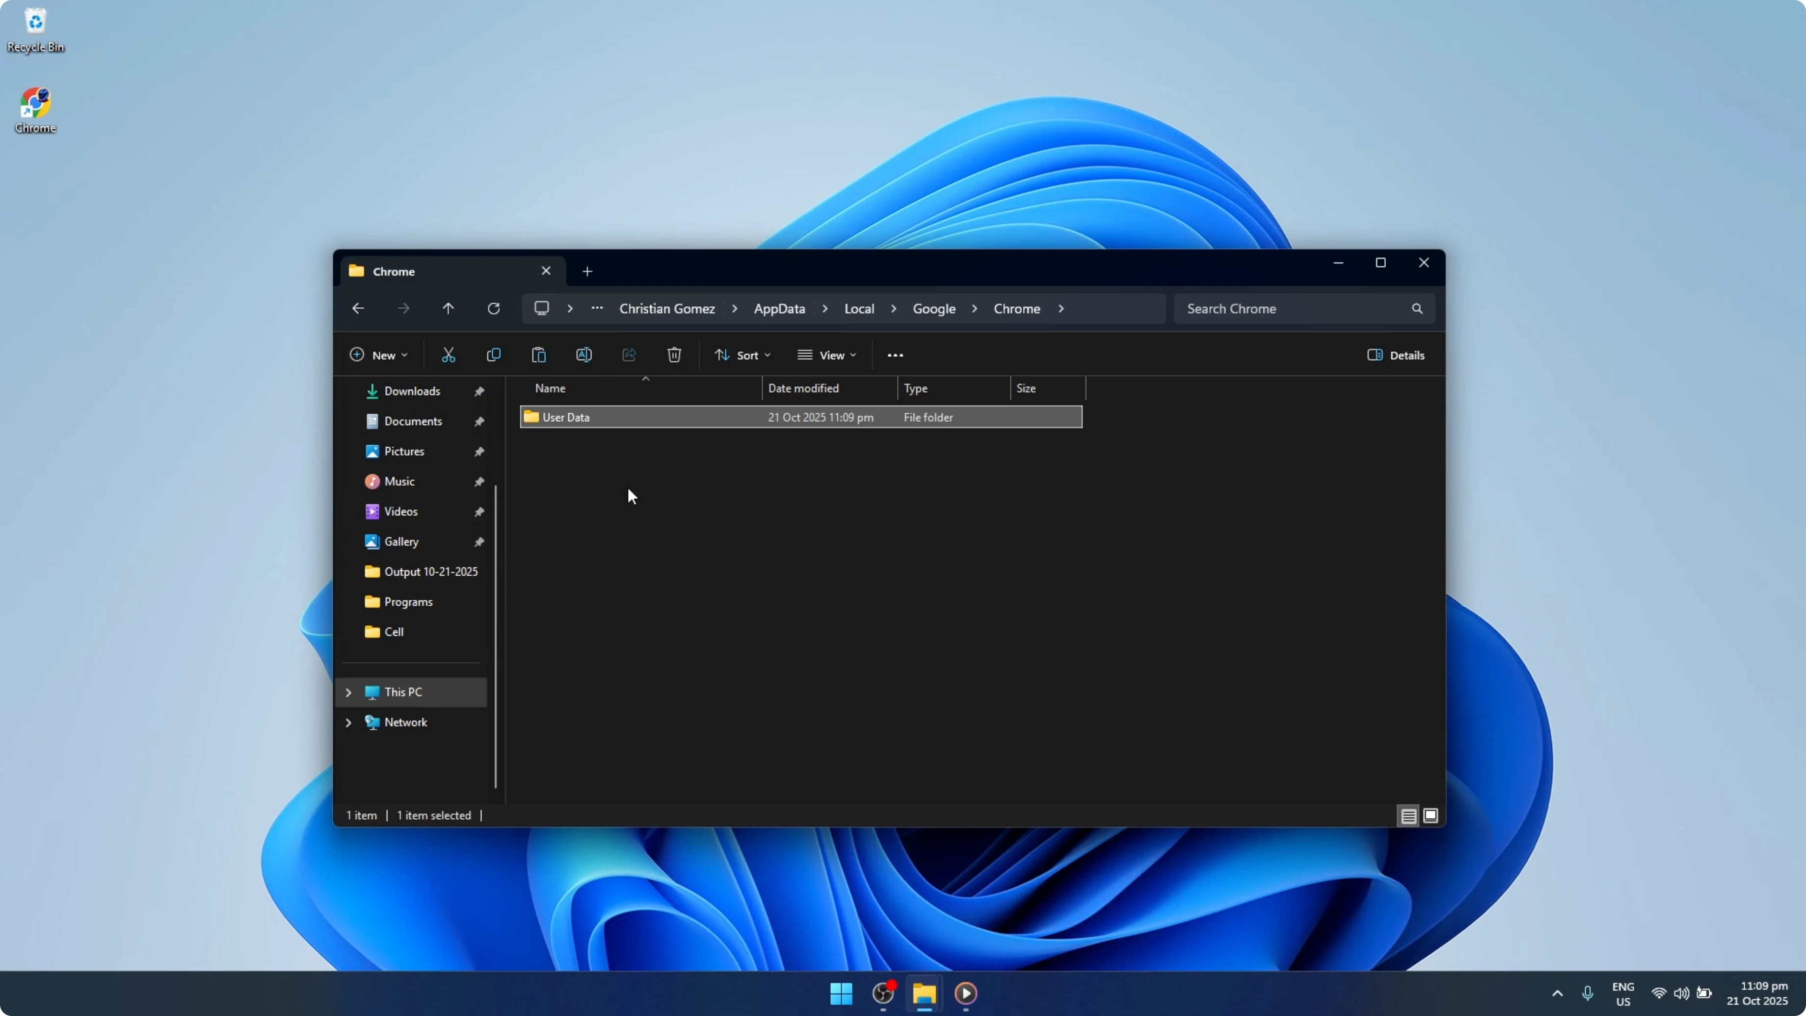Open the Sort dropdown menu
This screenshot has width=1806, height=1016.
[x=743, y=355]
